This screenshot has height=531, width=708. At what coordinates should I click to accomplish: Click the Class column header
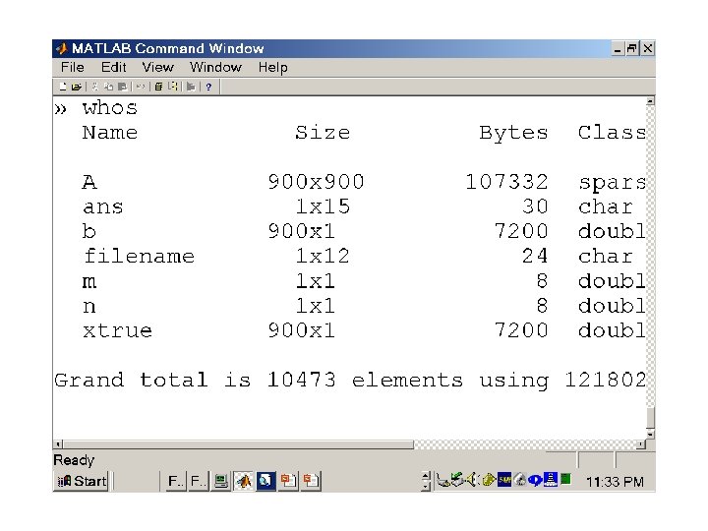click(x=612, y=133)
